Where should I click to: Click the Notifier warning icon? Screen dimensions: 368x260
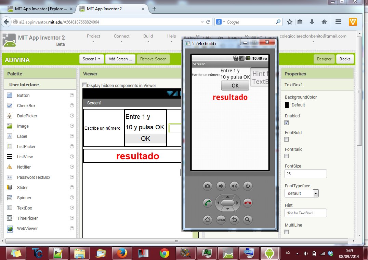[x=10, y=167]
